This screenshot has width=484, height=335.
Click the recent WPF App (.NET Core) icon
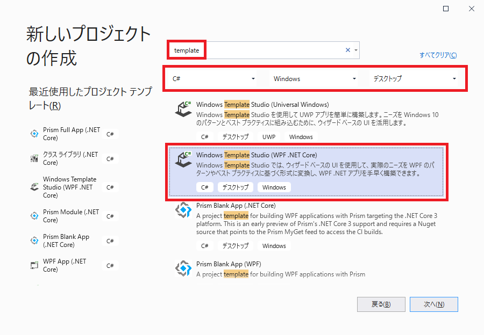point(34,265)
